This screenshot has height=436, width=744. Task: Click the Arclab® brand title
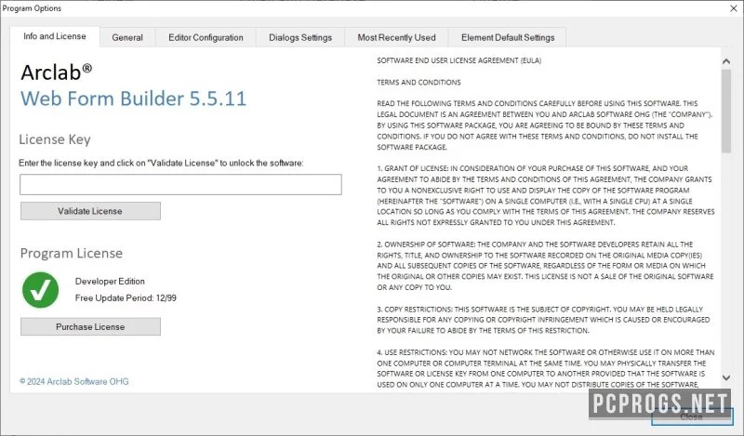pos(57,73)
